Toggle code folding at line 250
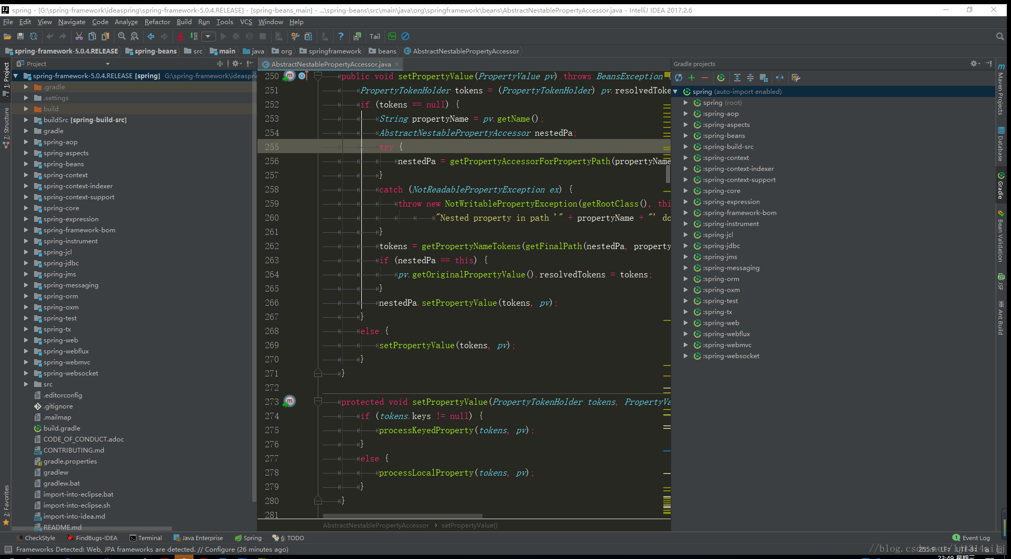 coord(318,76)
